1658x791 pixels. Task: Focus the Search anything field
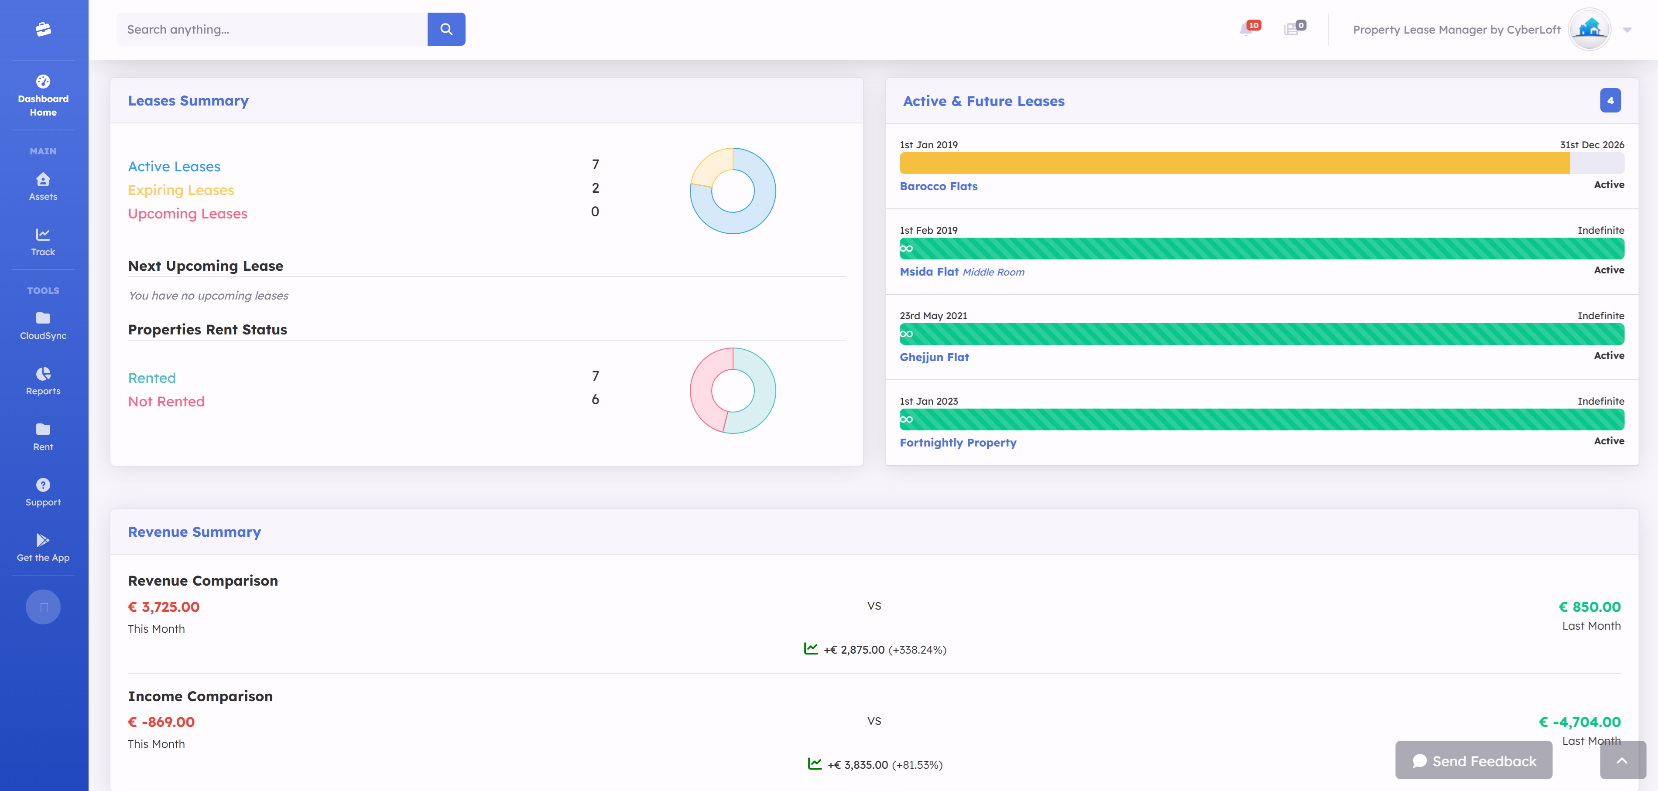tap(272, 30)
